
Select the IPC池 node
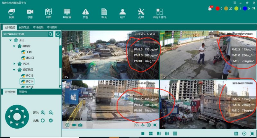click(23, 64)
